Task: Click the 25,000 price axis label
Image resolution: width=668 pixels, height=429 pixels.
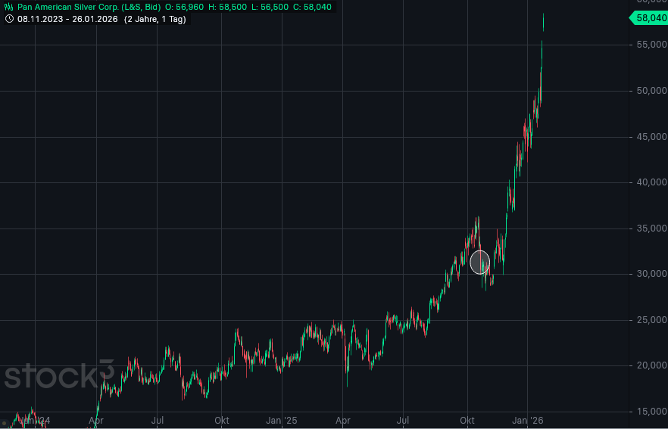Action: click(x=648, y=320)
